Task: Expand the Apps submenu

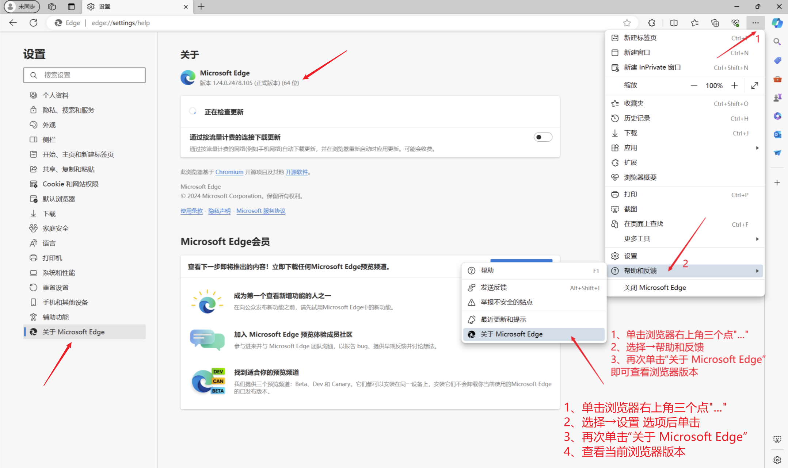Action: pyautogui.click(x=685, y=148)
